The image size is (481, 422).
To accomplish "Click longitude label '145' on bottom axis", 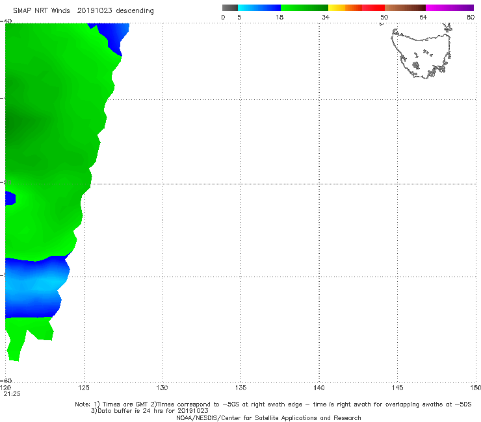I will pyautogui.click(x=398, y=388).
